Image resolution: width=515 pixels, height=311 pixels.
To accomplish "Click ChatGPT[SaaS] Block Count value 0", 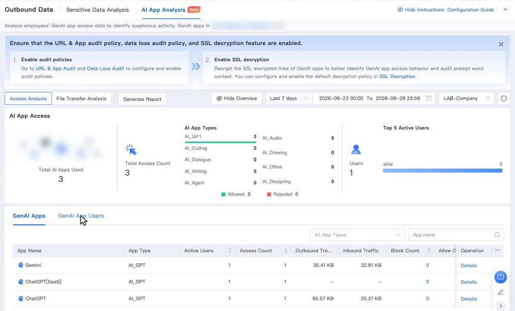I will pyautogui.click(x=427, y=282).
